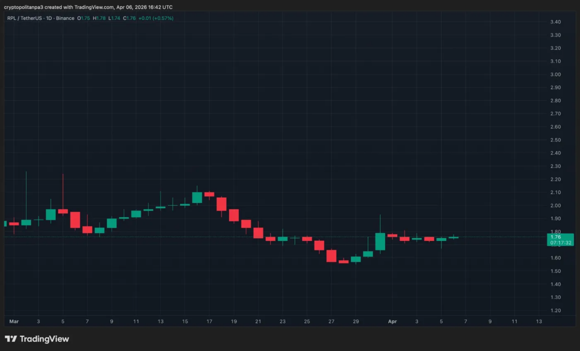Click the green 1.76 current price tag
580x351 pixels.
555,237
